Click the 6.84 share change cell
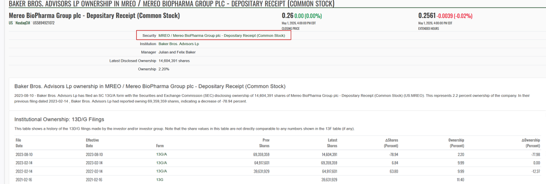Image resolution: width=546 pixels, height=184 pixels. coord(395,163)
